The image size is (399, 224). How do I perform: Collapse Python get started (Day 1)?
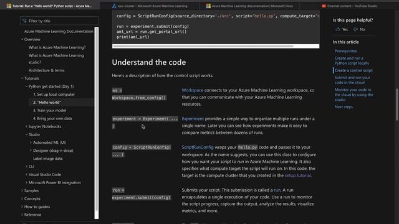click(26, 86)
